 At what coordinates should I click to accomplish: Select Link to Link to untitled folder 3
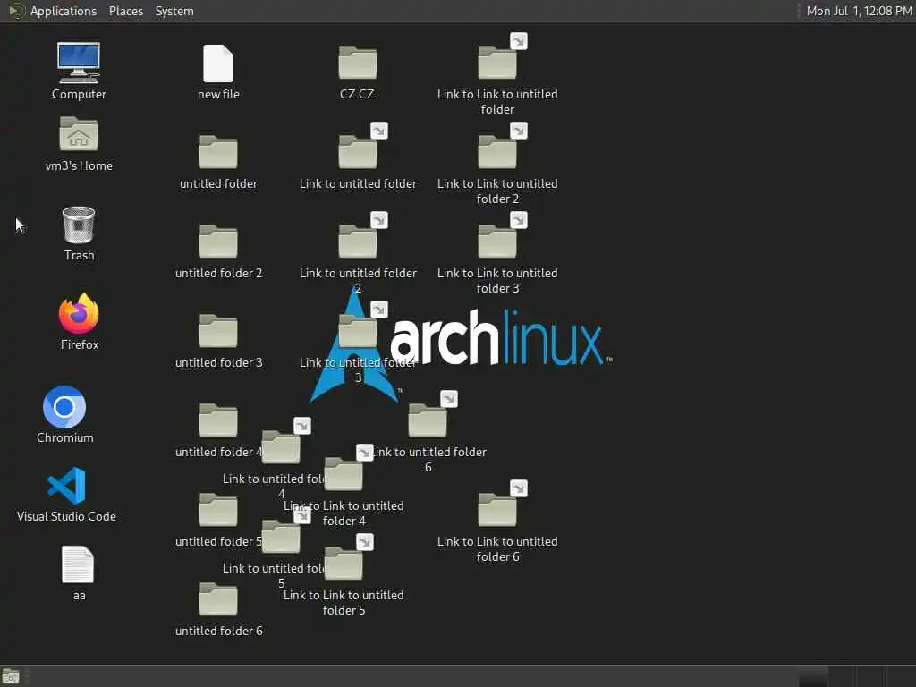point(497,242)
